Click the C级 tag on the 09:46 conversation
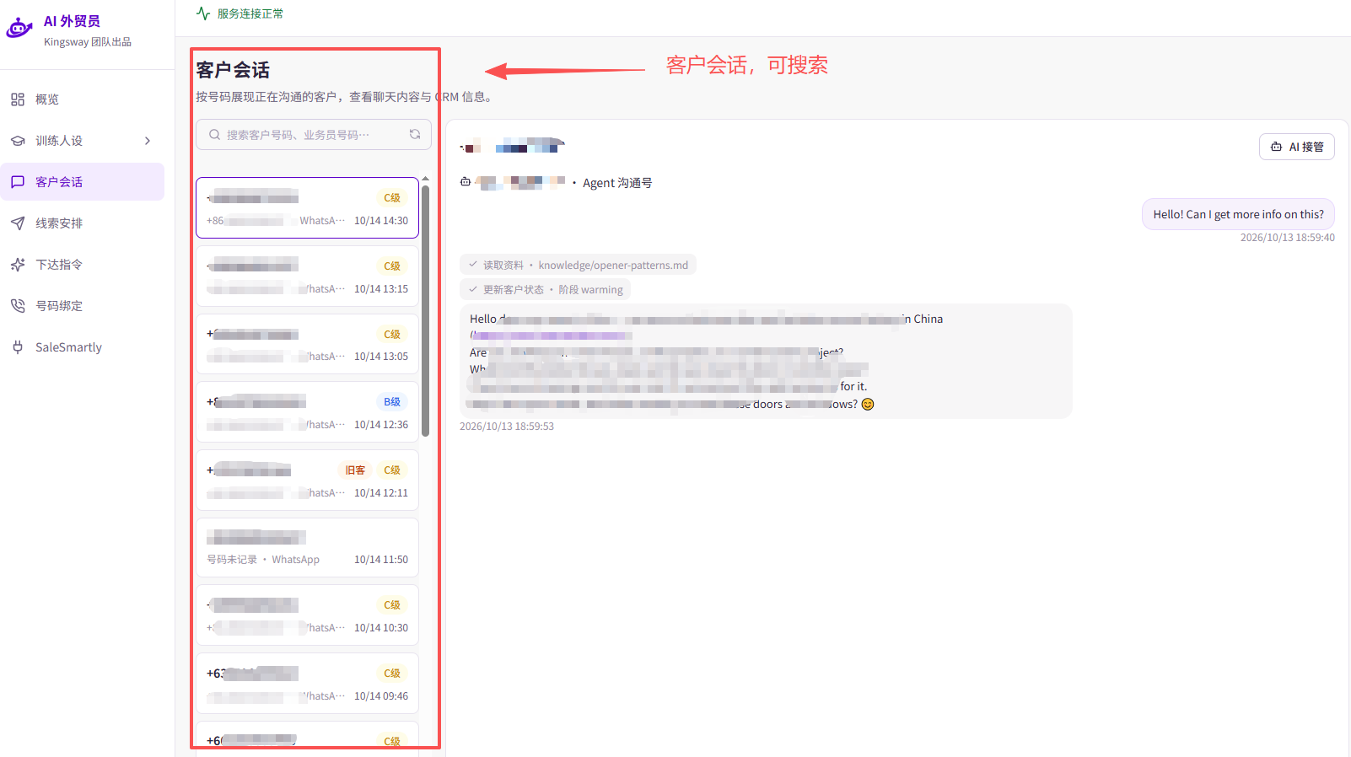This screenshot has width=1351, height=757. pyautogui.click(x=392, y=674)
